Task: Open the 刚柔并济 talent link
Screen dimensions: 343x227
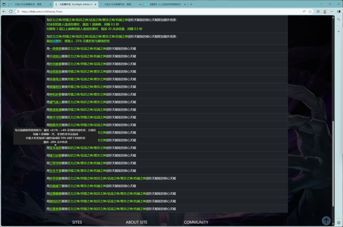Action: coord(55,125)
